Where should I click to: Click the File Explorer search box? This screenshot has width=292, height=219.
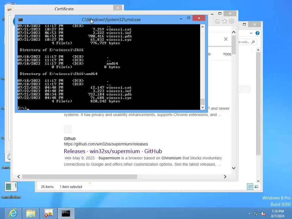click(x=247, y=42)
